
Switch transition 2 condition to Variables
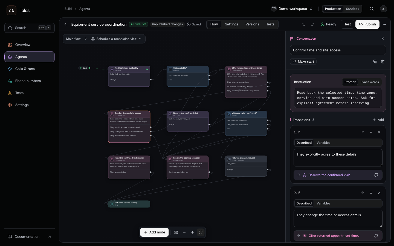pyautogui.click(x=323, y=203)
